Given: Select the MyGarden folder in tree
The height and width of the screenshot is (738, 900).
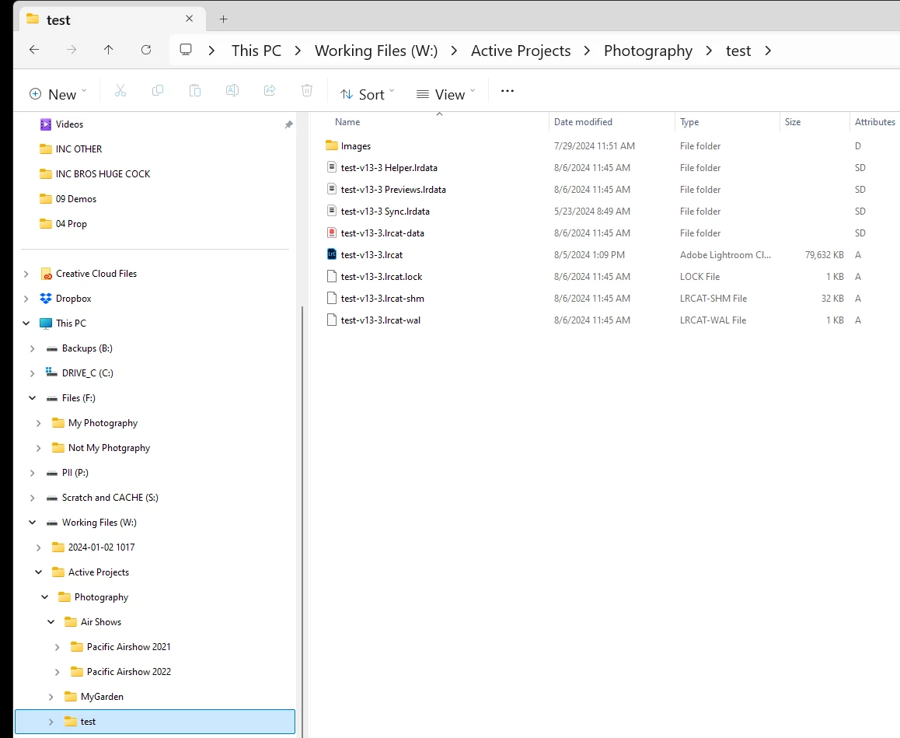Looking at the screenshot, I should [x=102, y=697].
